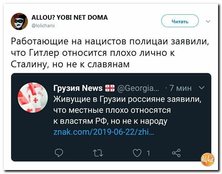The image size is (222, 174).
Task: Open quoted tweet text about Грузии россияне
Action: [x=127, y=110]
